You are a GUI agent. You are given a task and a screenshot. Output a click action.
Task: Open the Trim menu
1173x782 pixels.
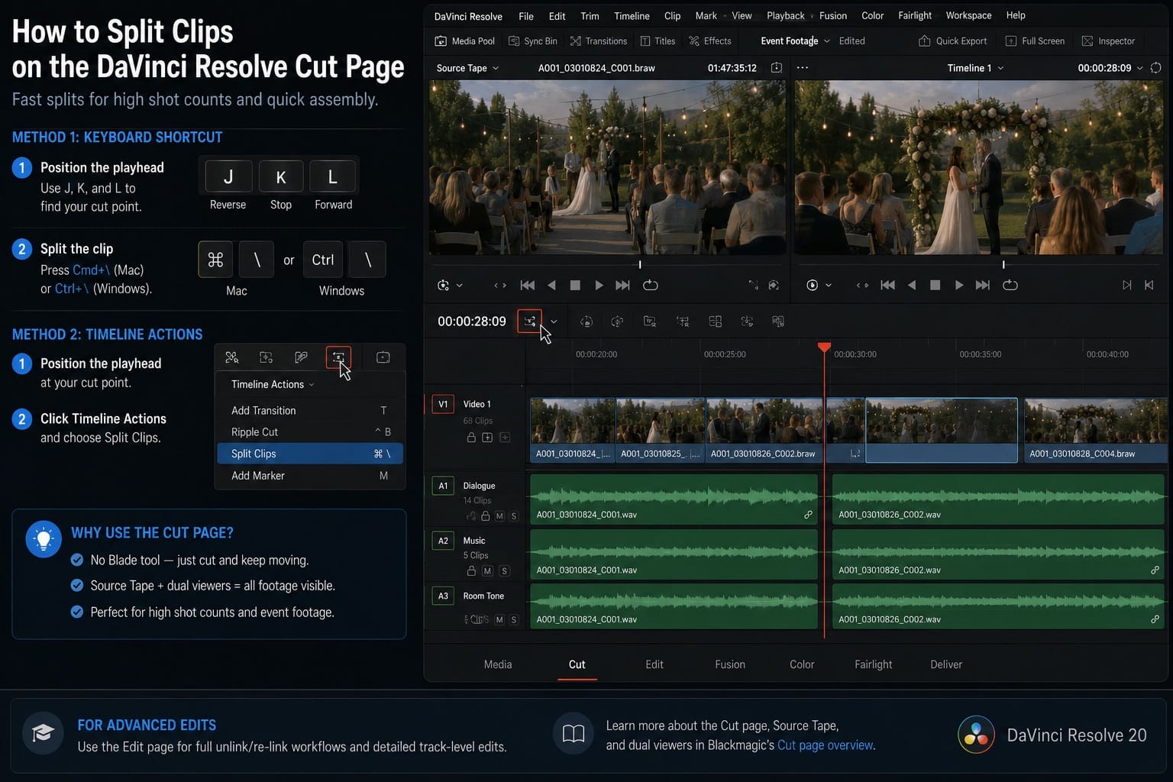(x=590, y=16)
